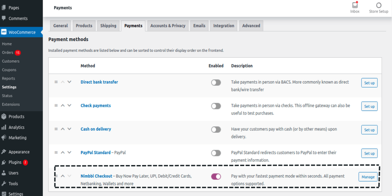
Task: Set up Direct bank transfer
Action: tap(369, 83)
